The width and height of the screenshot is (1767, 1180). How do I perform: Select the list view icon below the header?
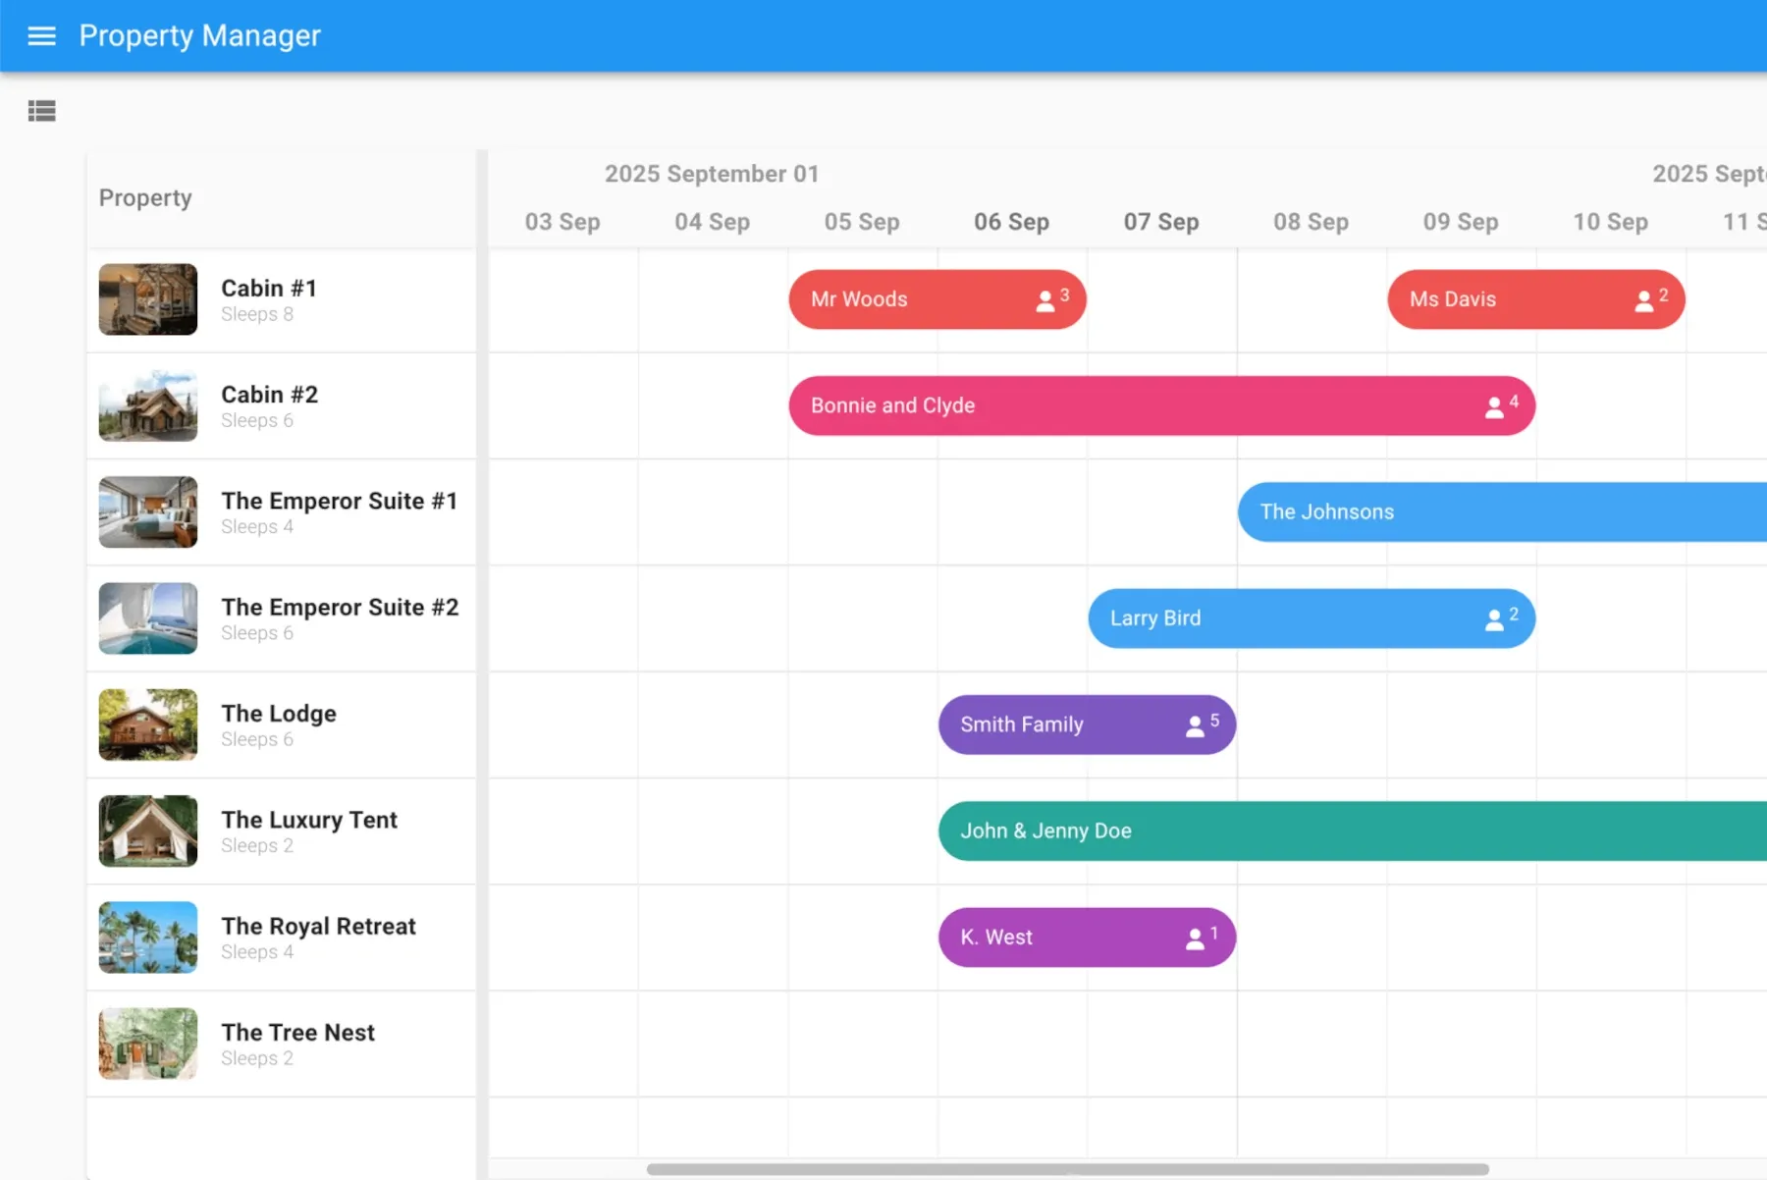pos(42,111)
